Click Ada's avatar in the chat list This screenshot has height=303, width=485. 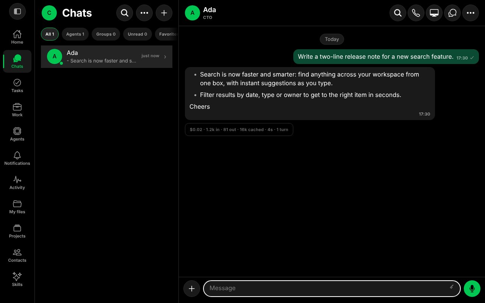(55, 56)
